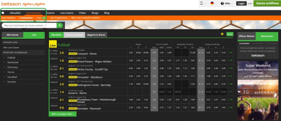Switch to Offene Wetten tab
281x121 pixels.
(247, 36)
